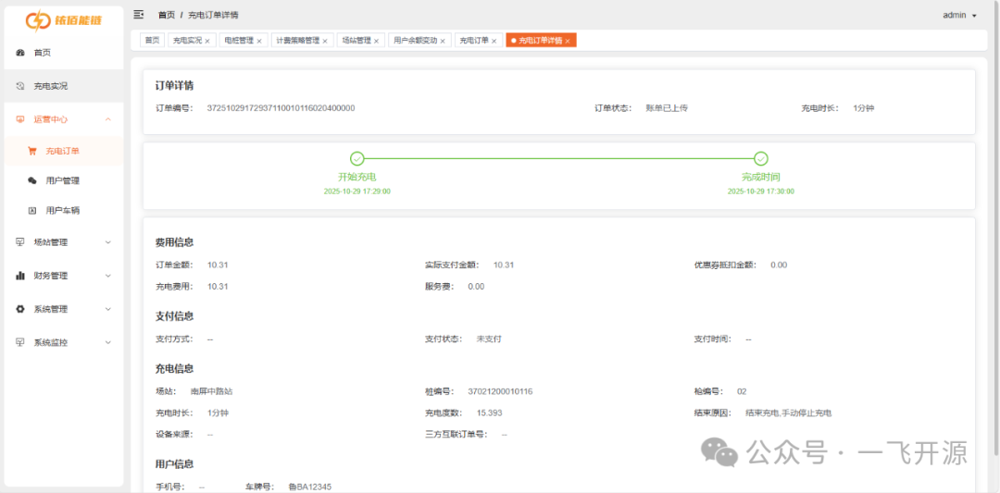Click the 系统管理 gear icon
Image resolution: width=1000 pixels, height=493 pixels.
20,309
